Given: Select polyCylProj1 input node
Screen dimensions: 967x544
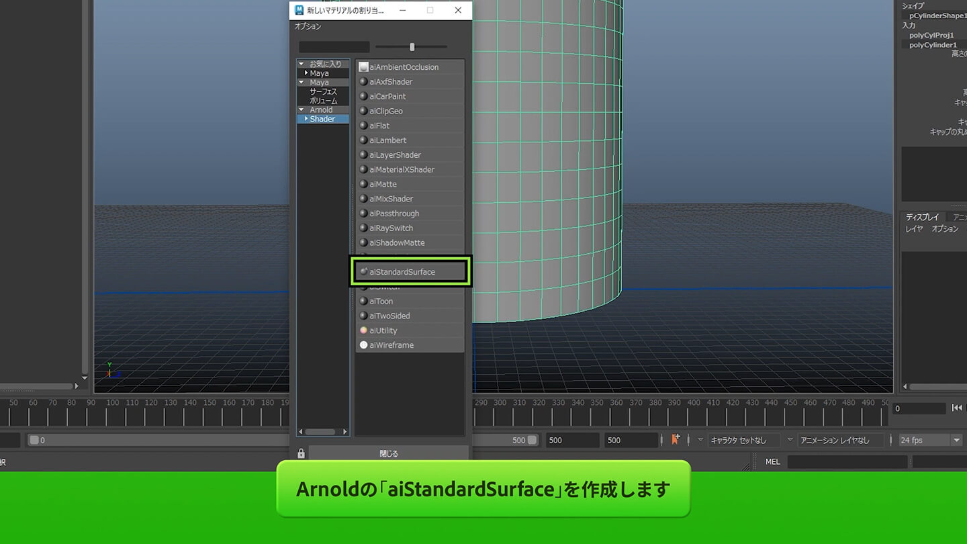Looking at the screenshot, I should (931, 36).
